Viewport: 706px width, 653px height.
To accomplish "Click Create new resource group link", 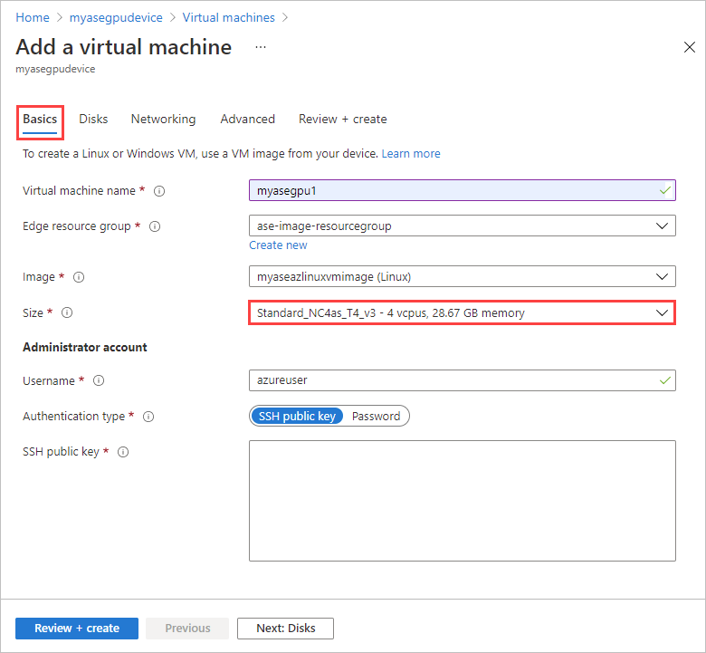I will coord(278,245).
